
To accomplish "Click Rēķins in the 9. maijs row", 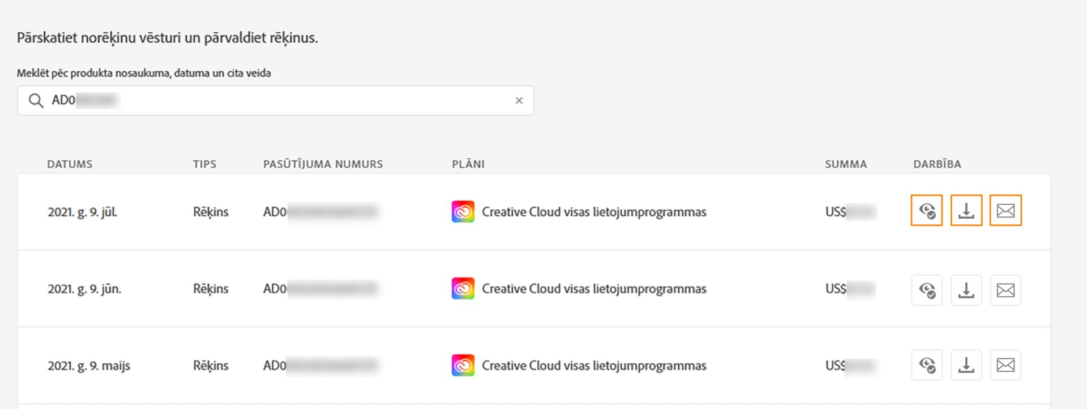I will pyautogui.click(x=211, y=366).
